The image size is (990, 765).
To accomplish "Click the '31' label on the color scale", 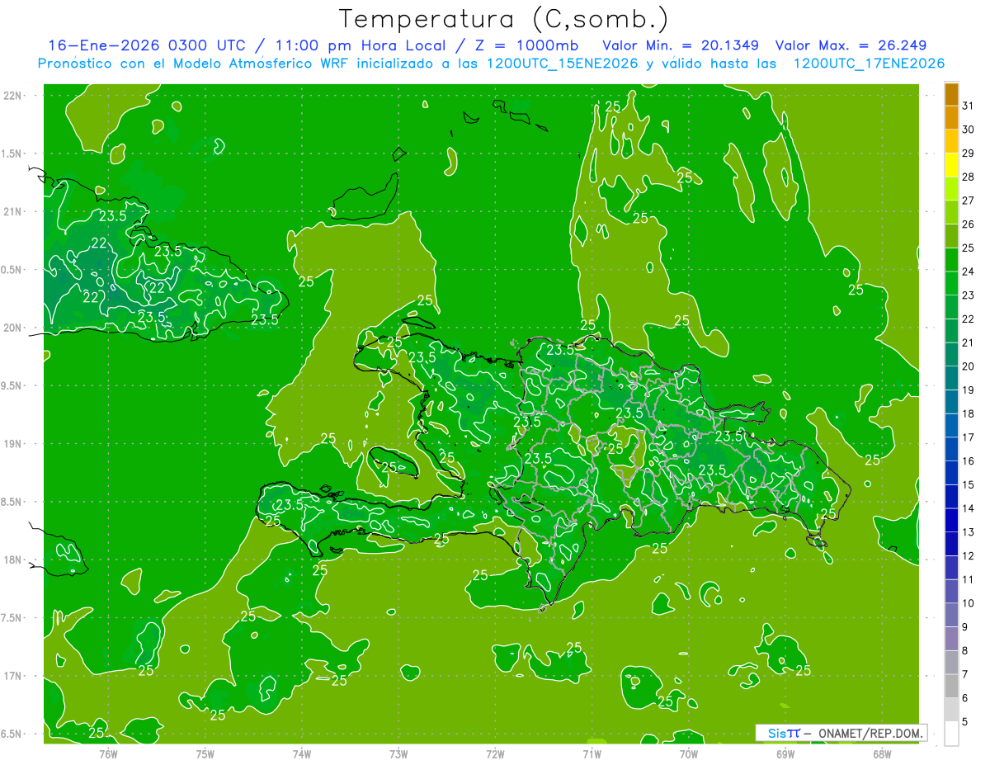I will coord(969,106).
